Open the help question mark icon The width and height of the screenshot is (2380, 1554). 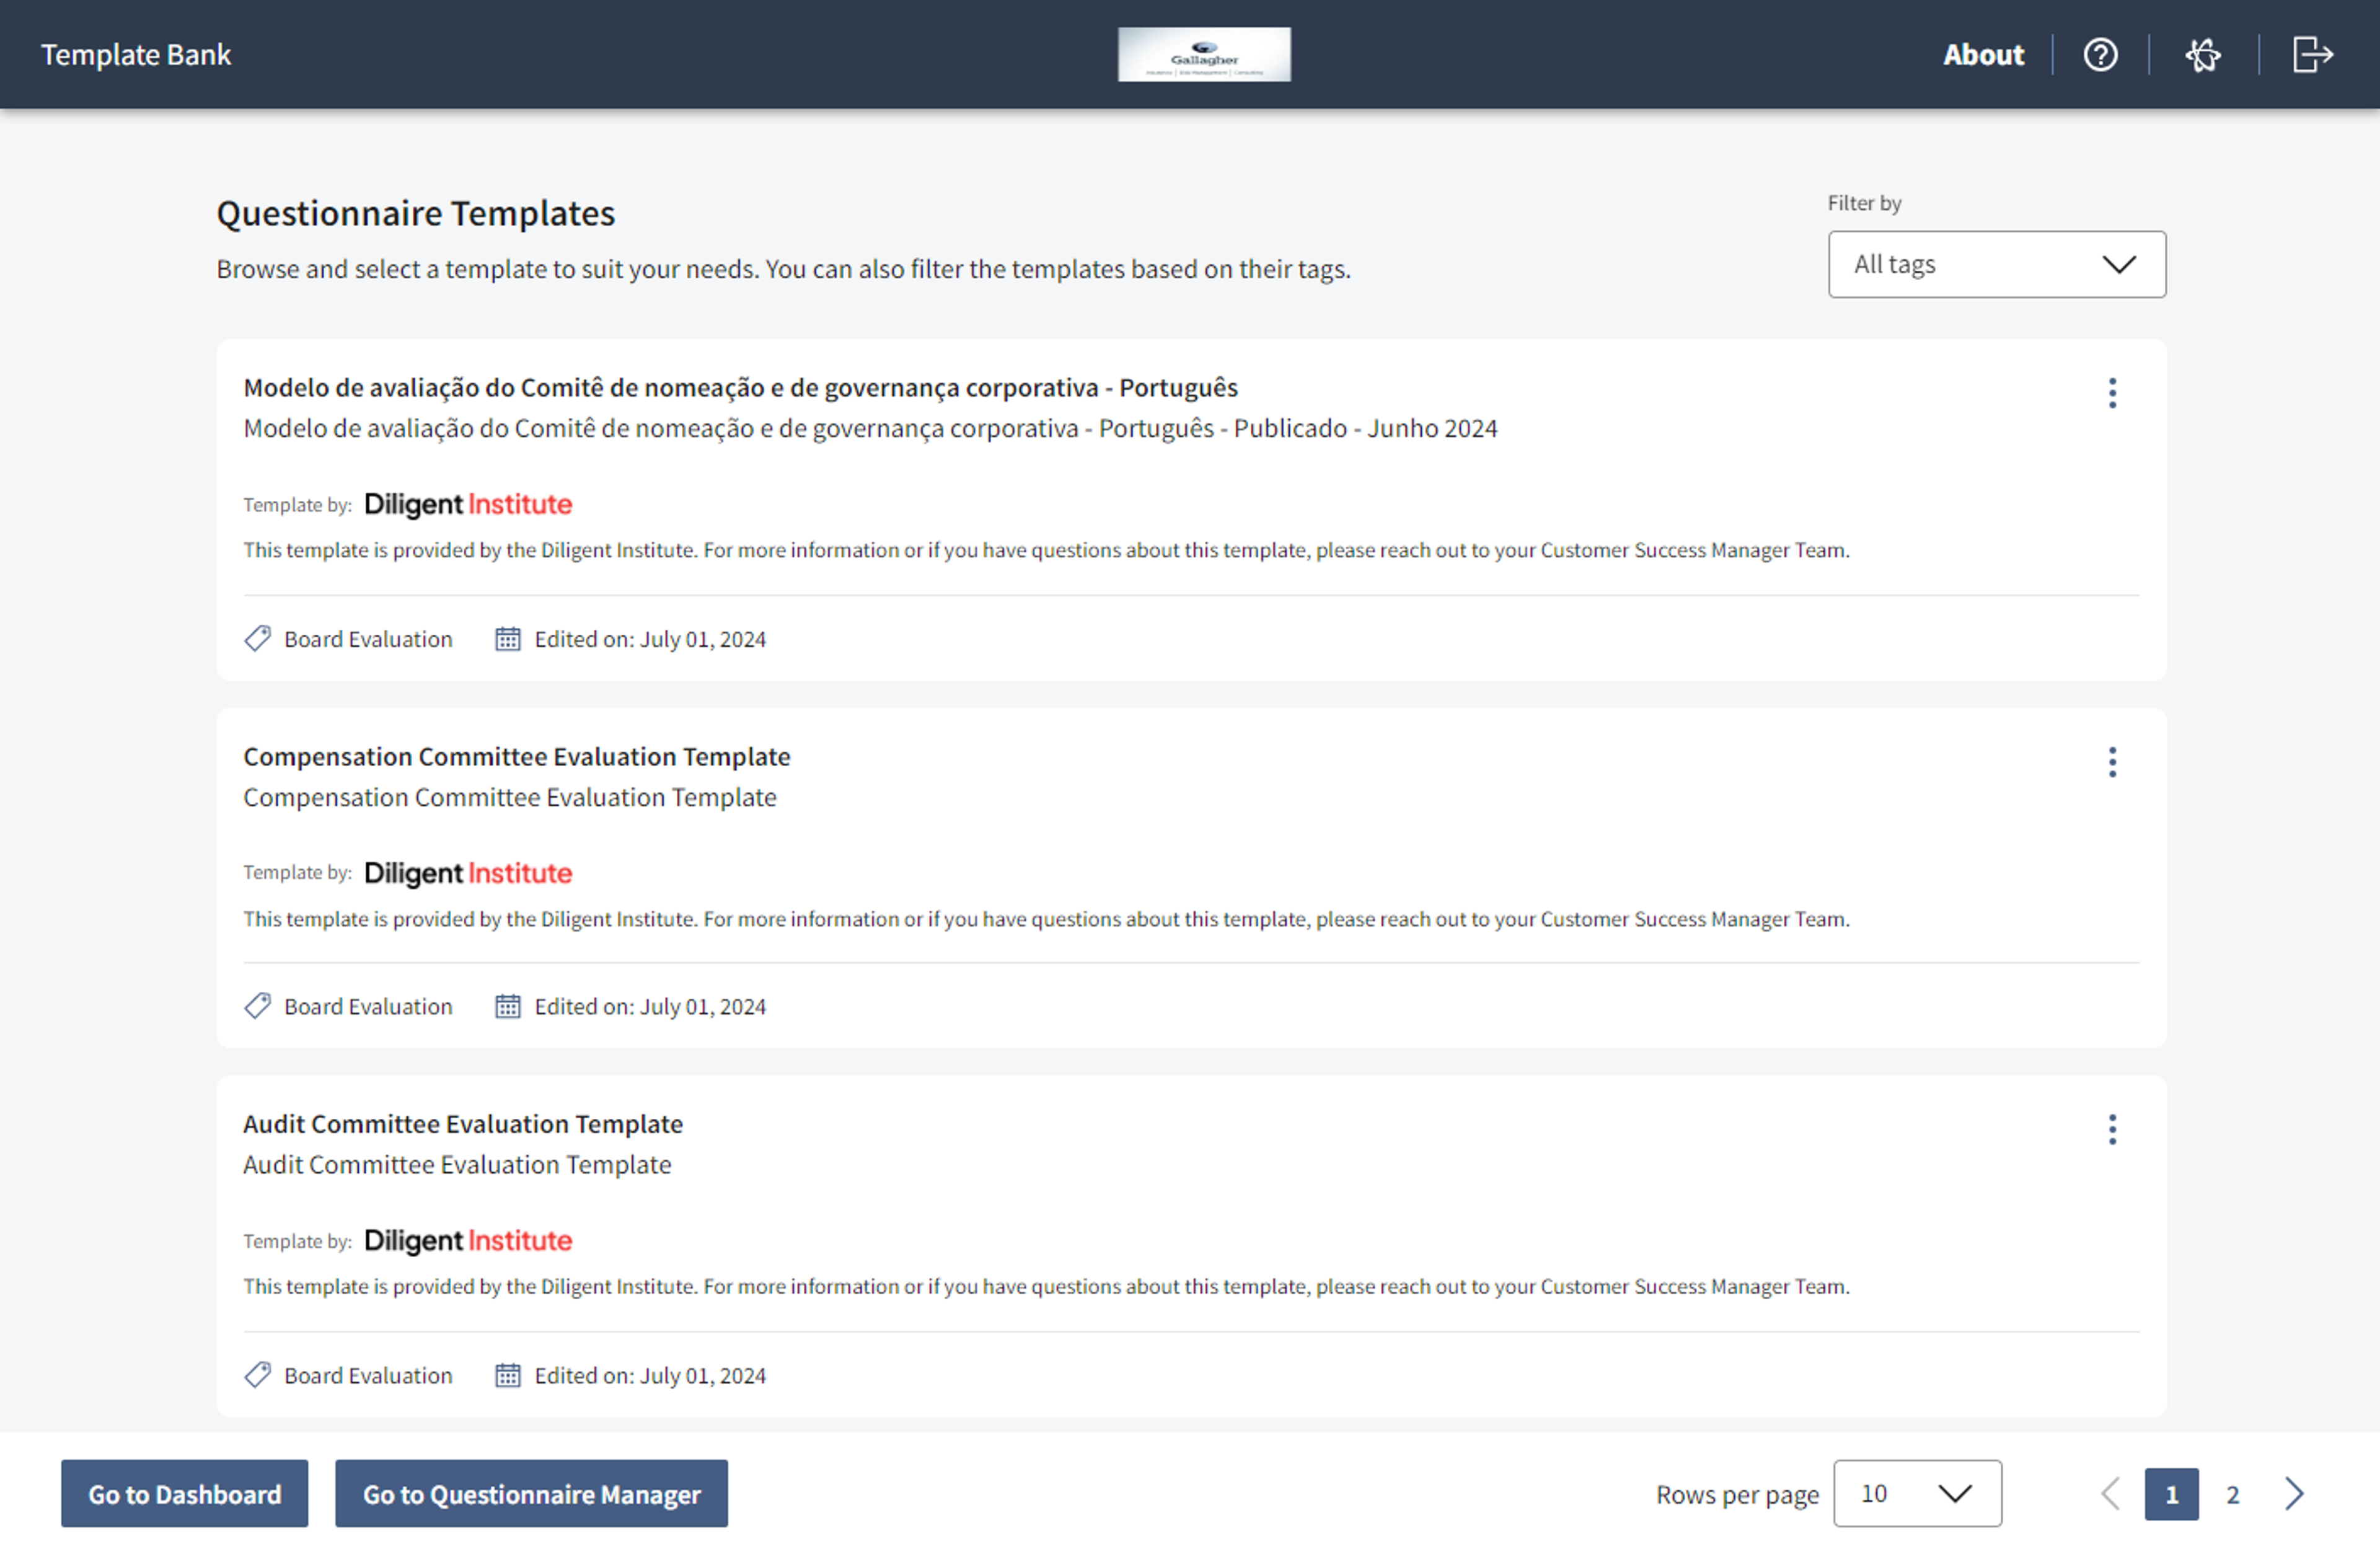coord(2100,54)
